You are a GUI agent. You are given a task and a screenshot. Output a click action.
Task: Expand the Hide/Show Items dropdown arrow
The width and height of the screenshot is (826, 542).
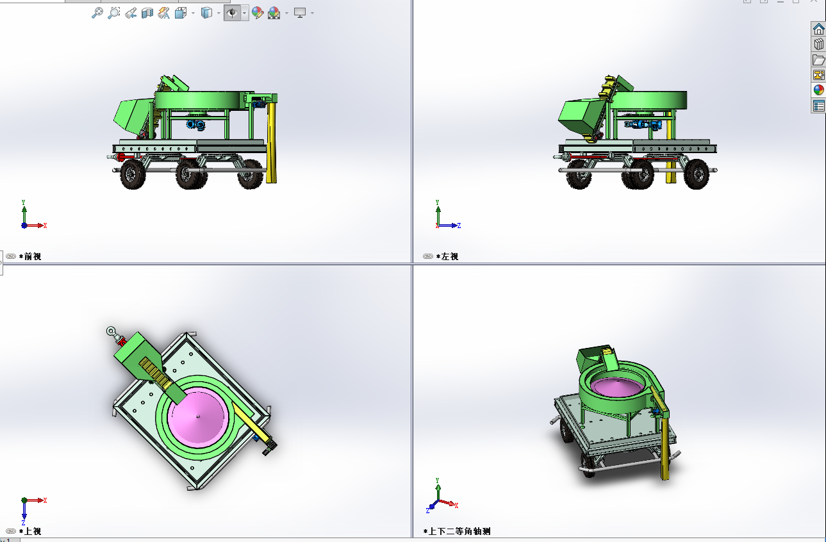245,13
